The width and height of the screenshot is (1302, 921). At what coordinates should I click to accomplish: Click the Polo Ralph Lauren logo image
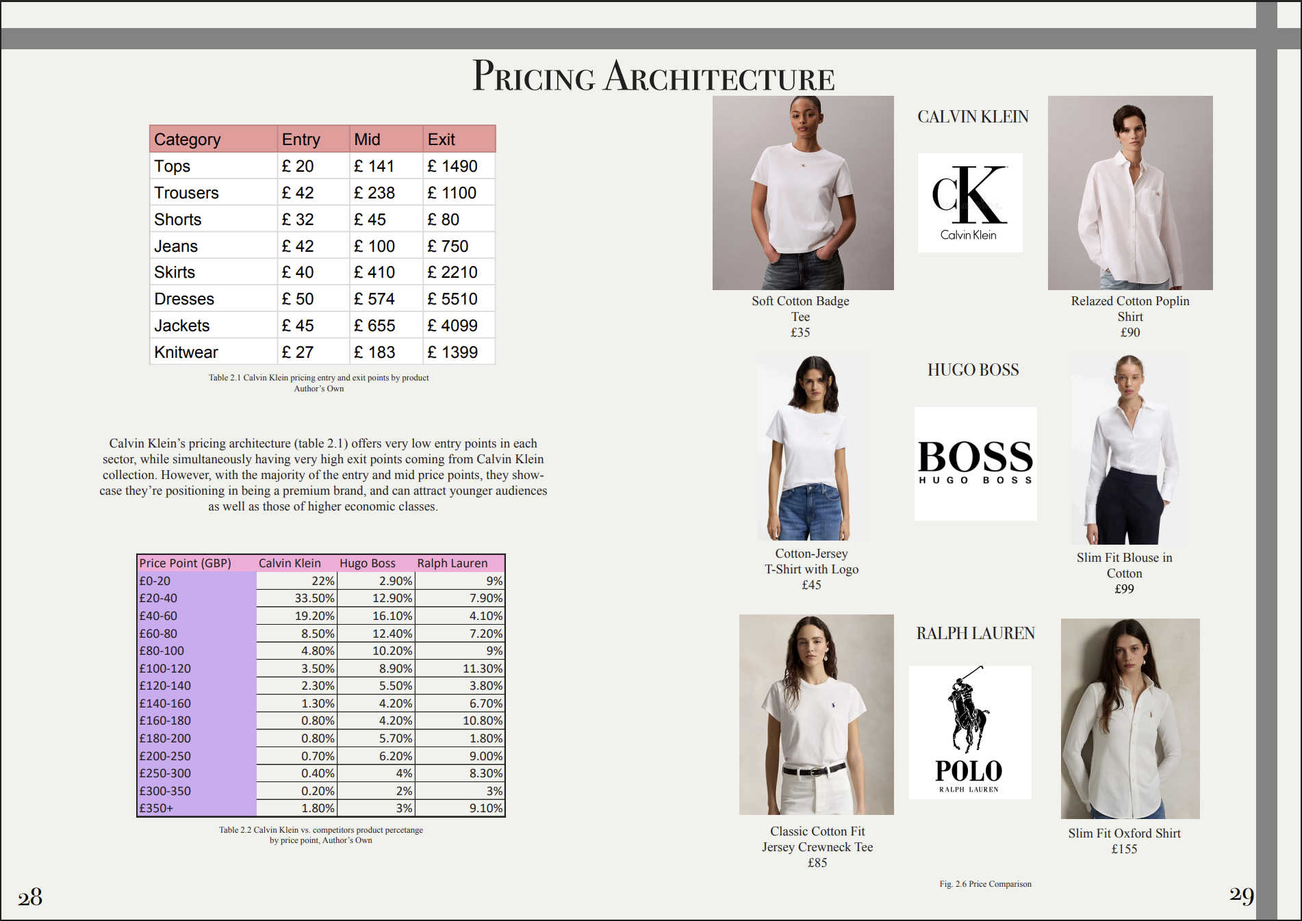[970, 732]
